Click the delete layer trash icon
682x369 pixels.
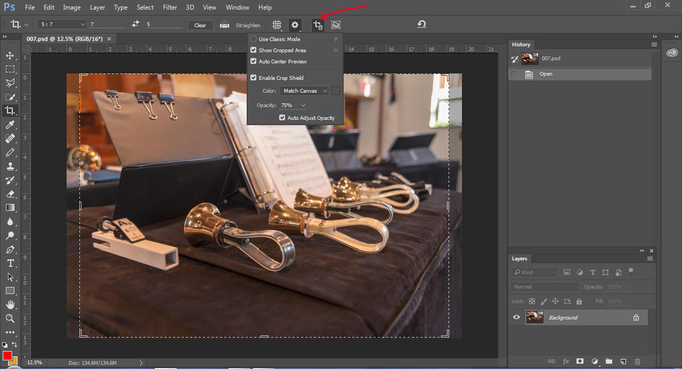[637, 361]
